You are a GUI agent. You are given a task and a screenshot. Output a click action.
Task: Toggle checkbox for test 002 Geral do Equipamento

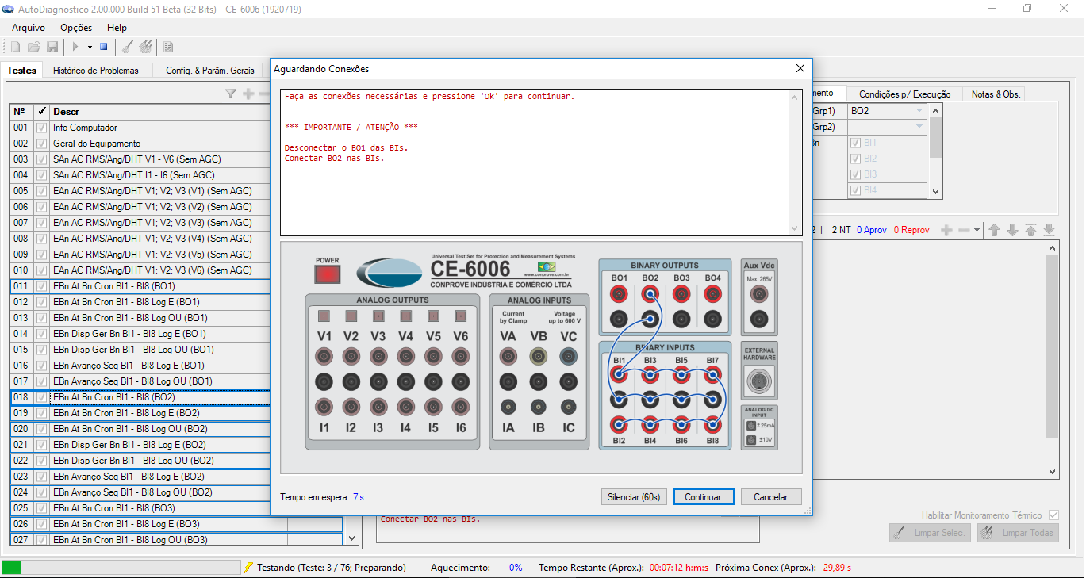pyautogui.click(x=42, y=144)
